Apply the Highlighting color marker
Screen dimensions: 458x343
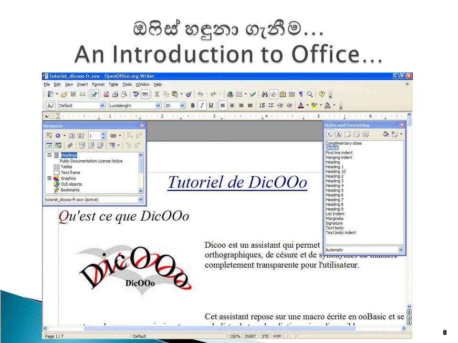pos(314,106)
